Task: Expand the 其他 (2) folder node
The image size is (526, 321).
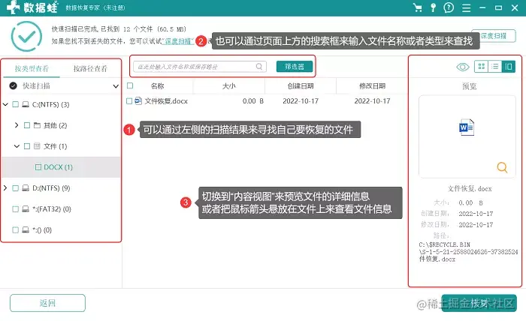Action: [17, 125]
